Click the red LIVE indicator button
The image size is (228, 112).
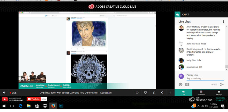pos(13,93)
